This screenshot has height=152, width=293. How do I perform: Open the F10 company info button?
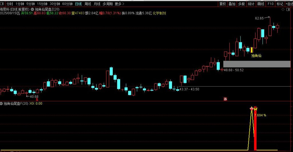270,4
